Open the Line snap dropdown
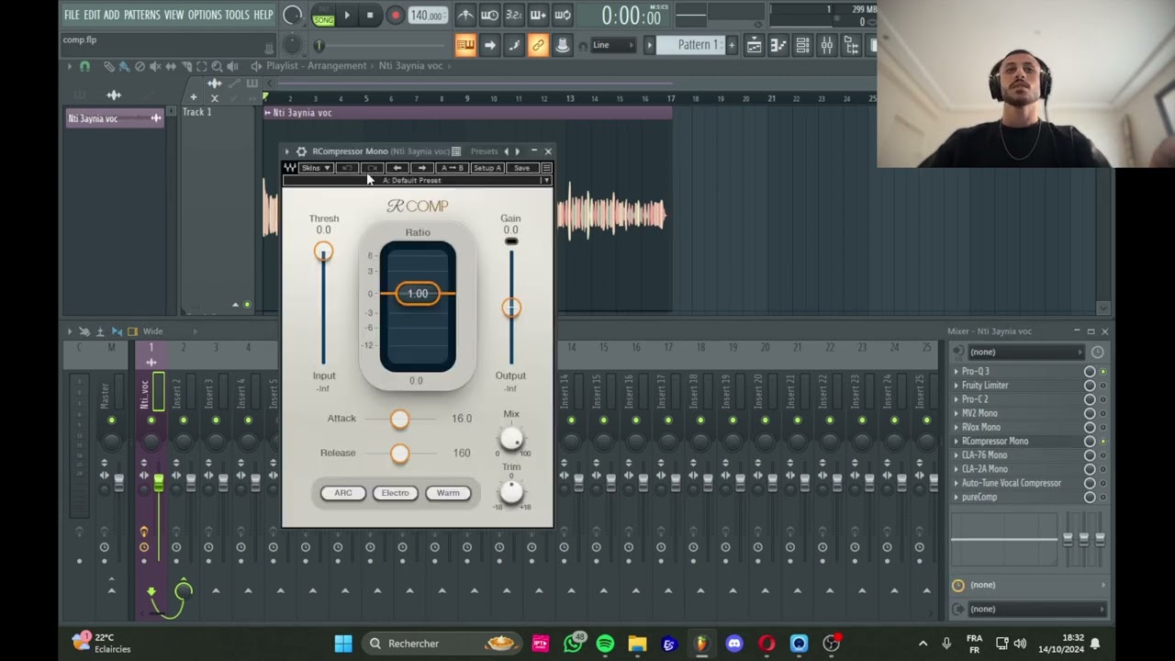Viewport: 1175px width, 661px height. pos(613,46)
